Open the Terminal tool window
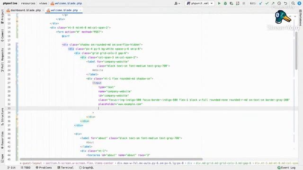This screenshot has width=303, height=170. (65, 168)
